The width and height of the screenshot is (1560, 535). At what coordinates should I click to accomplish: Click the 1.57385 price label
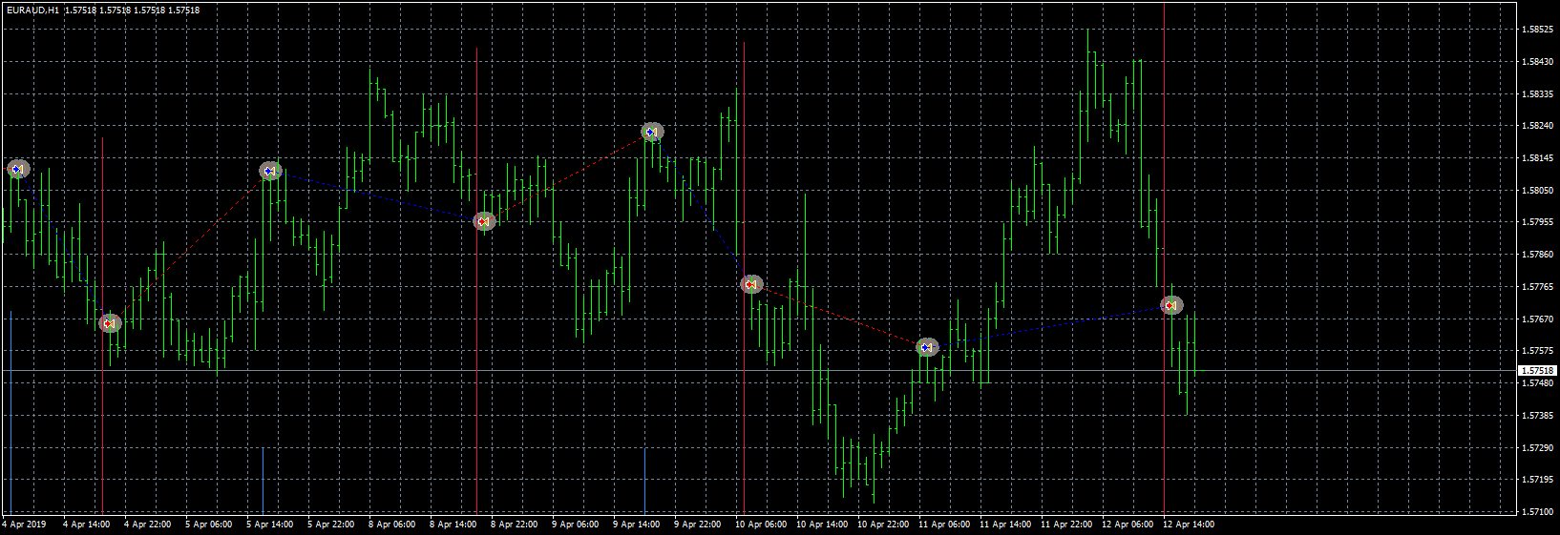tap(1537, 416)
